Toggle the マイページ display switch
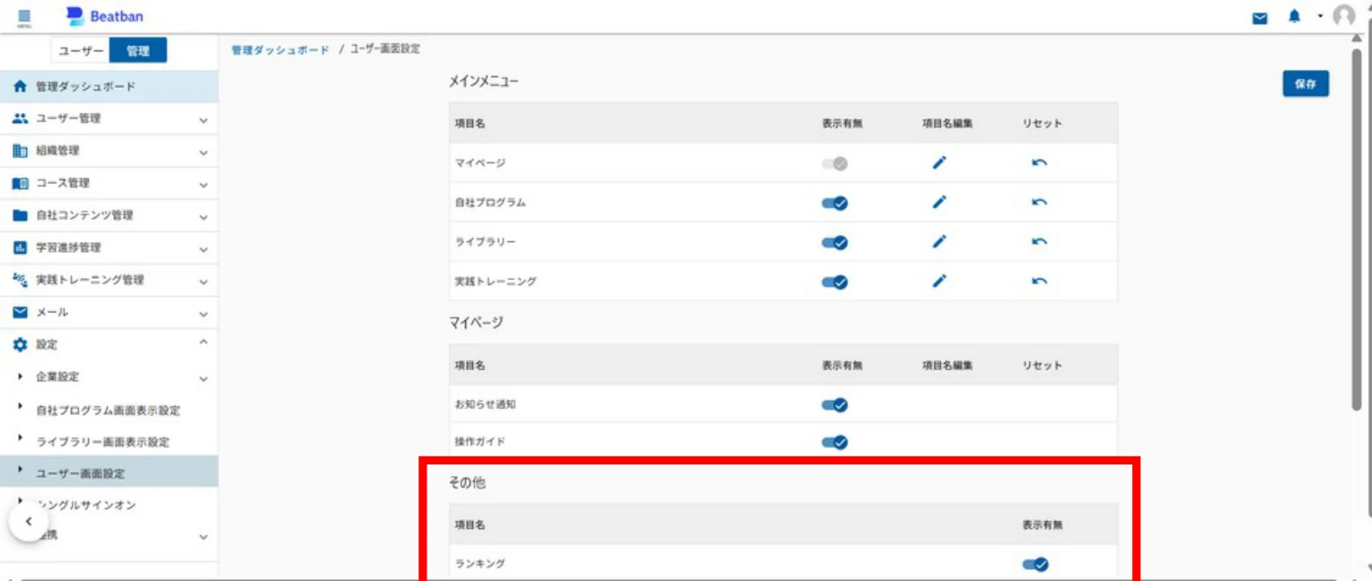 pyautogui.click(x=834, y=164)
